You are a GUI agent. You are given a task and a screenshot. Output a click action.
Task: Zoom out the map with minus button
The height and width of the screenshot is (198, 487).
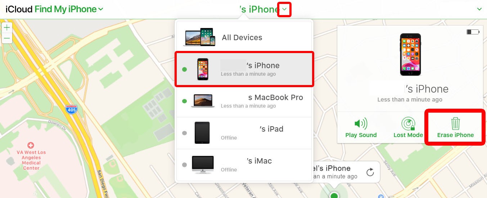click(7, 38)
